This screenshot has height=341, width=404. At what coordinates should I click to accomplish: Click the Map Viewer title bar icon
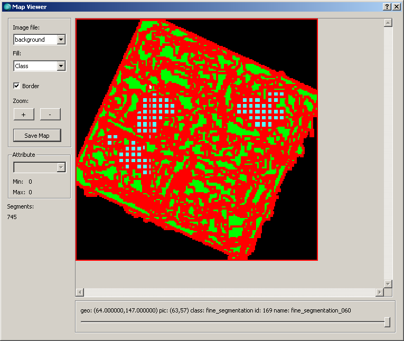pos(7,6)
